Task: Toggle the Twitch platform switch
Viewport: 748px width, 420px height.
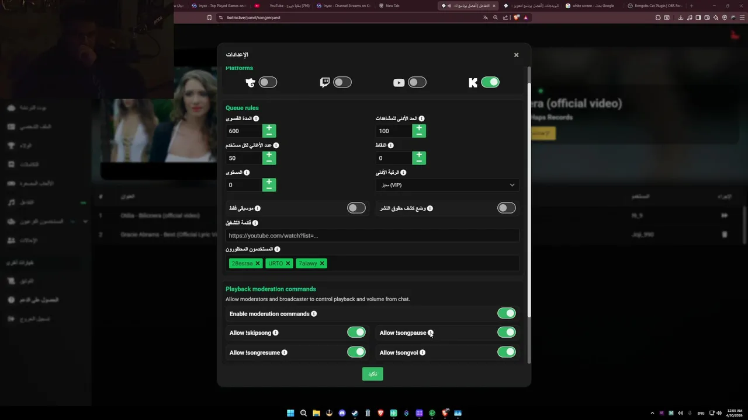Action: tap(342, 82)
